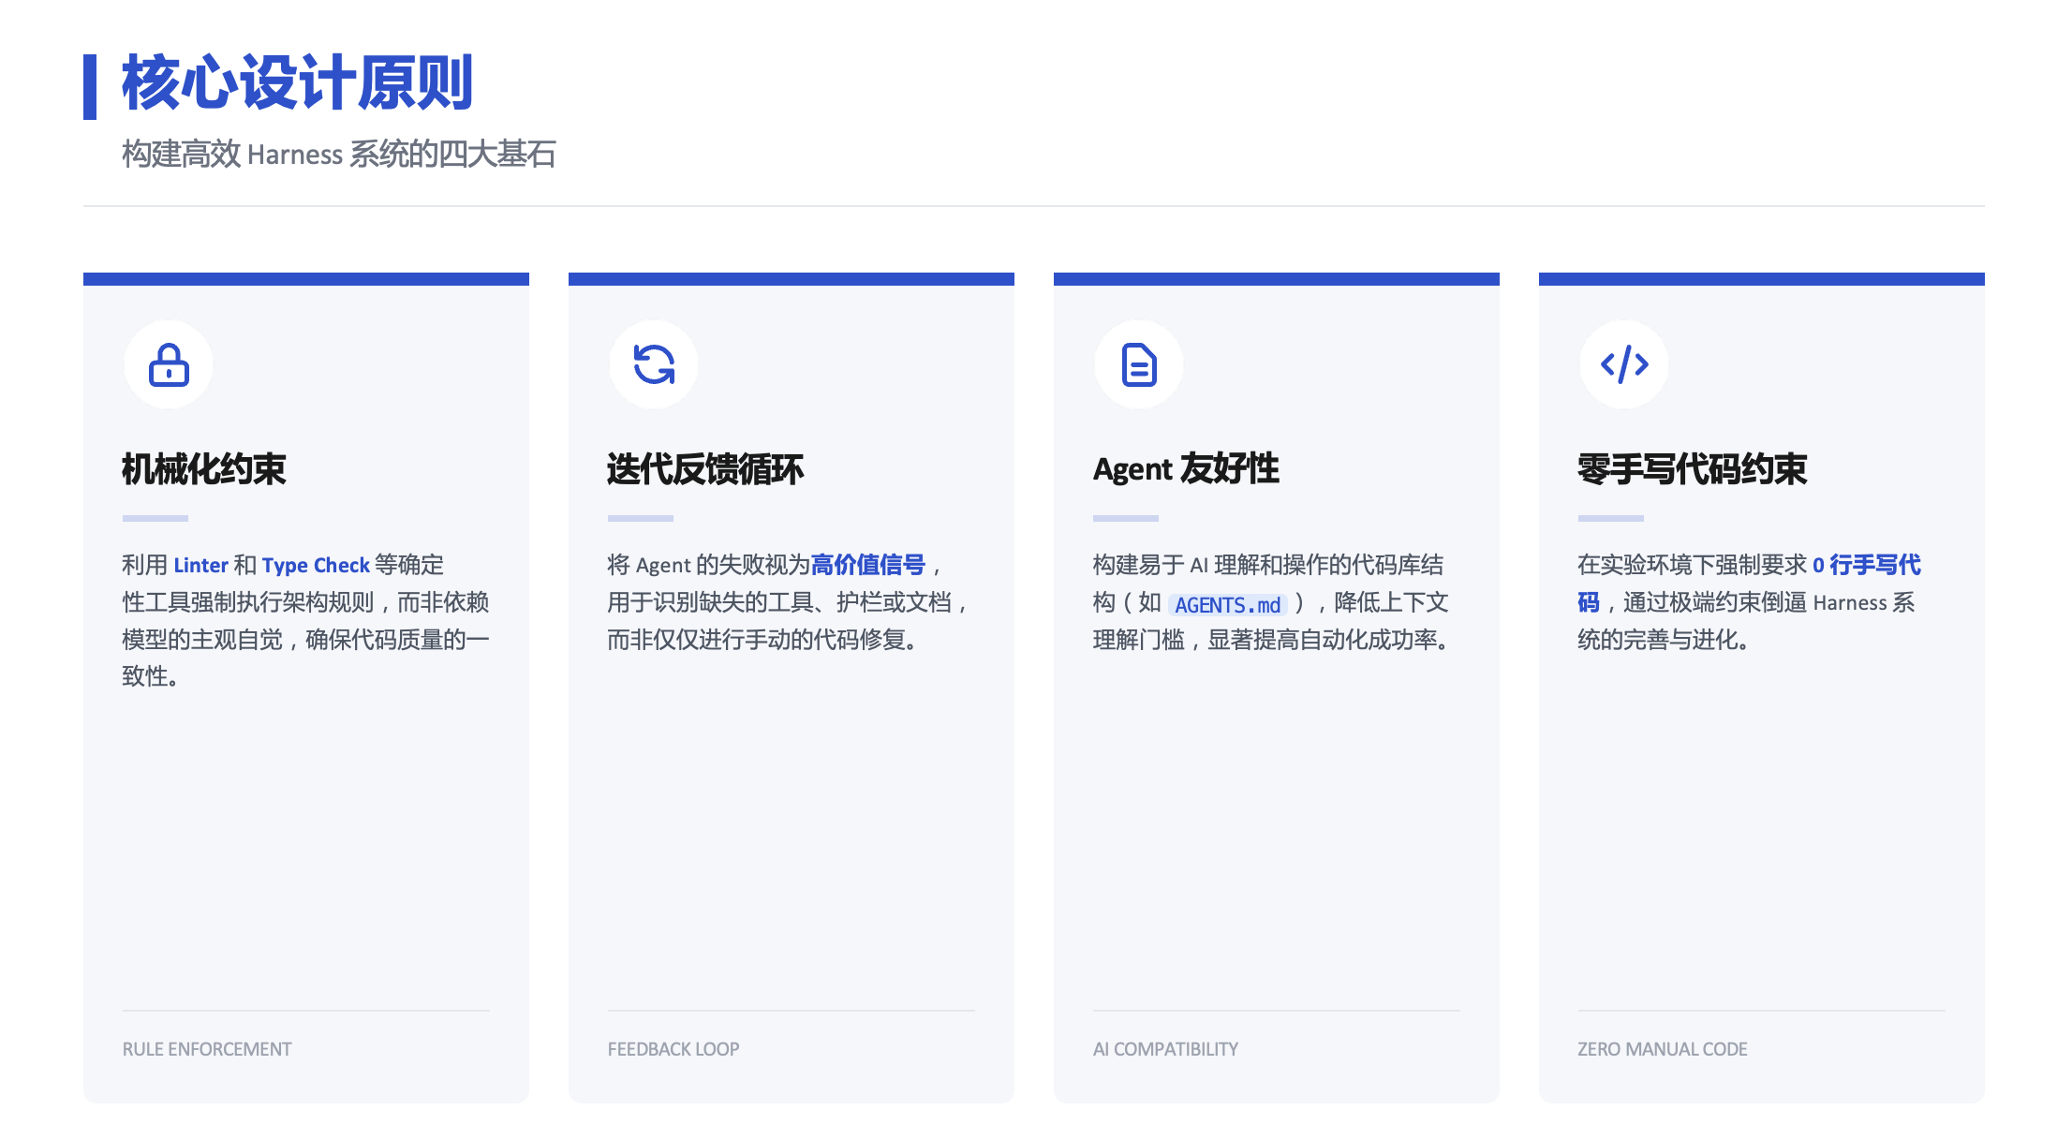Image resolution: width=2072 pixels, height=1139 pixels.
Task: Click the AI COMPATIBILITY footer label
Action: click(1165, 1049)
